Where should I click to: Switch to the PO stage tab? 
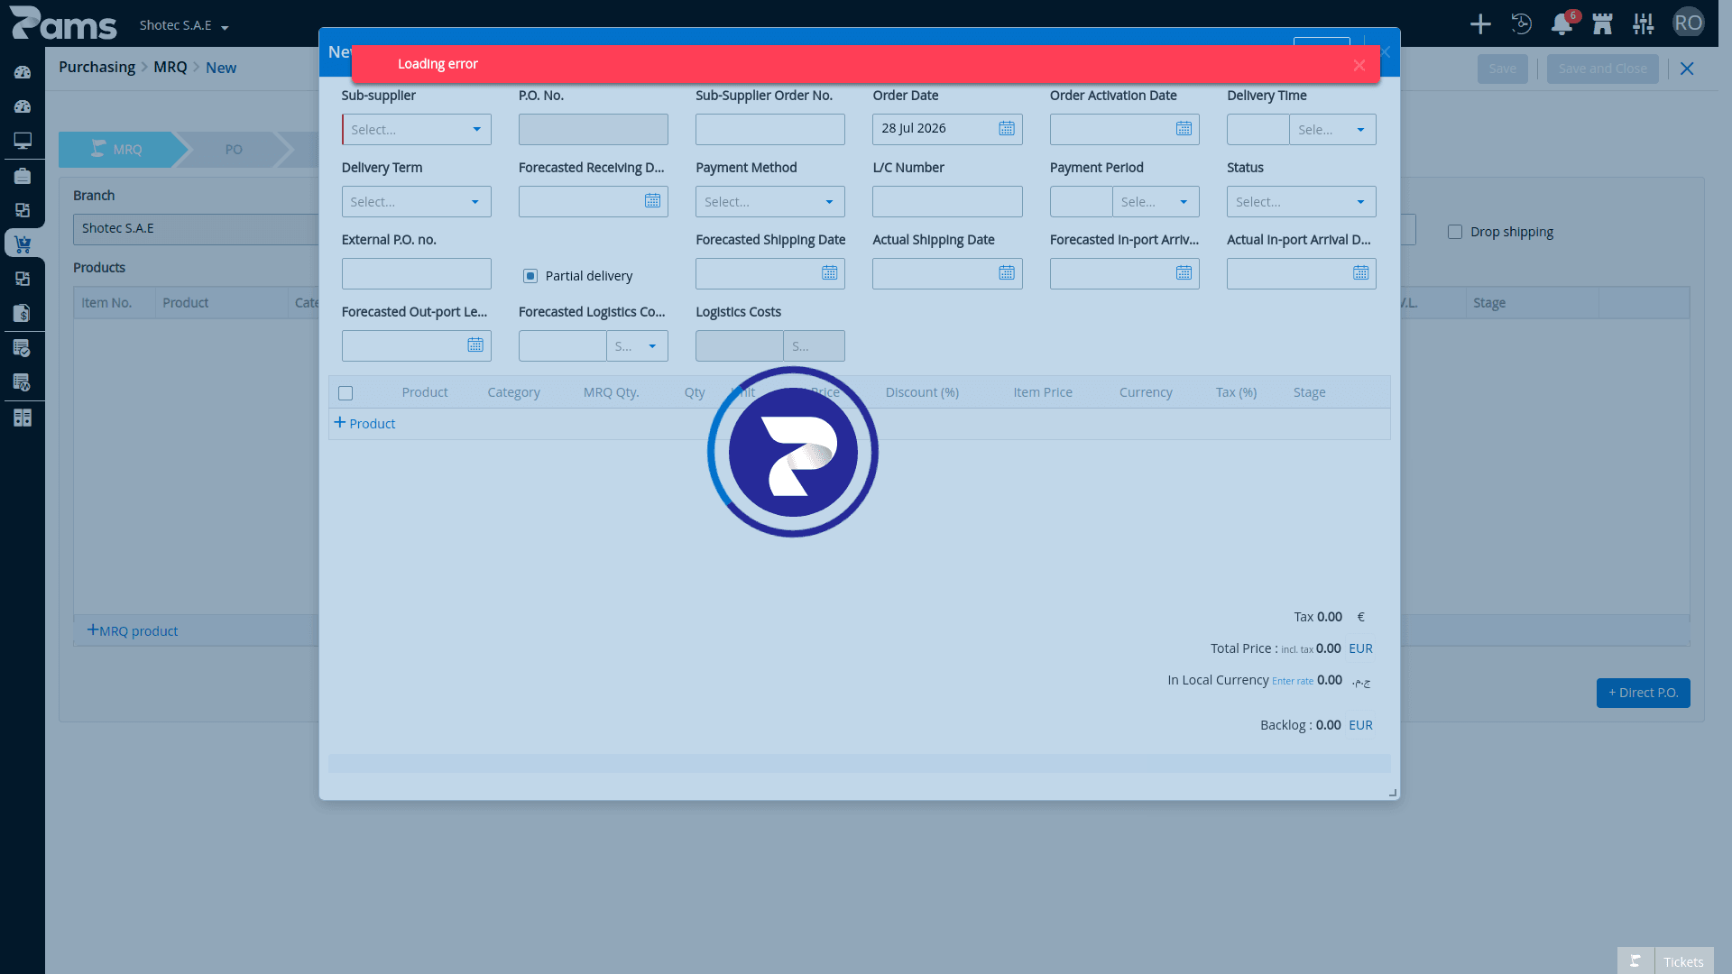tap(234, 150)
